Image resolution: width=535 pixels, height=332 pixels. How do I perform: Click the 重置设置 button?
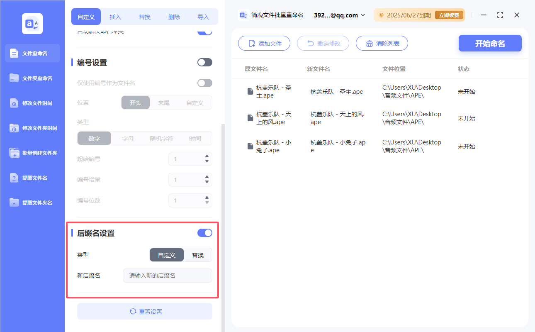click(x=144, y=311)
